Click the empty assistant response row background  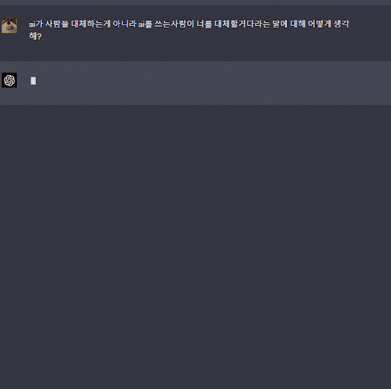pyautogui.click(x=204, y=83)
